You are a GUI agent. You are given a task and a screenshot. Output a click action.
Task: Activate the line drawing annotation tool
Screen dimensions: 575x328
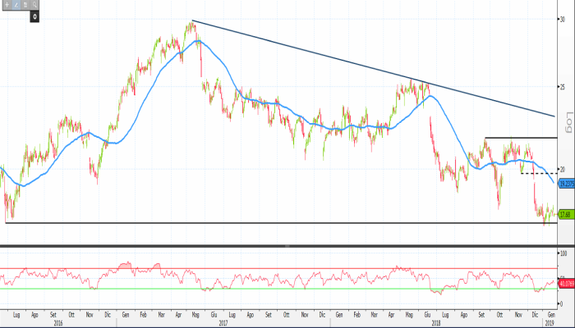pos(15,5)
